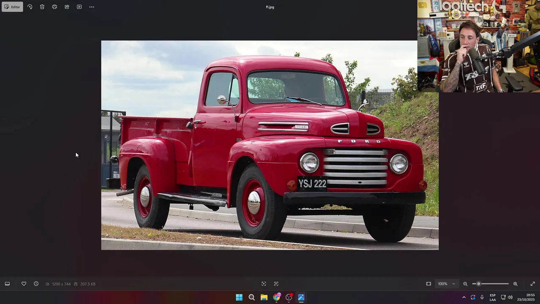
Task: Click the red Ford truck photo
Action: coord(270,145)
